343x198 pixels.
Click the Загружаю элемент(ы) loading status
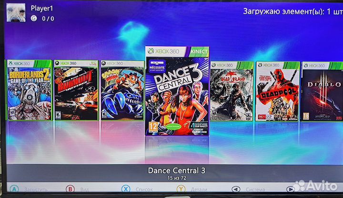293,11
